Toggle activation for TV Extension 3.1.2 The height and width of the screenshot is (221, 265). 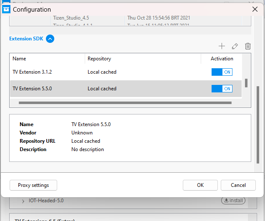pos(222,72)
